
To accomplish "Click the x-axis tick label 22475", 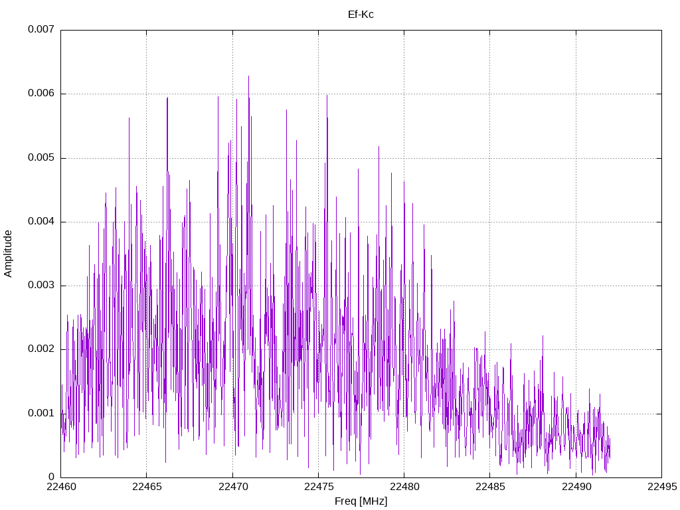I will (319, 487).
